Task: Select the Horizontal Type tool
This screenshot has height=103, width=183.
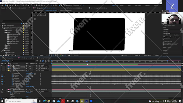Action: point(31,5)
